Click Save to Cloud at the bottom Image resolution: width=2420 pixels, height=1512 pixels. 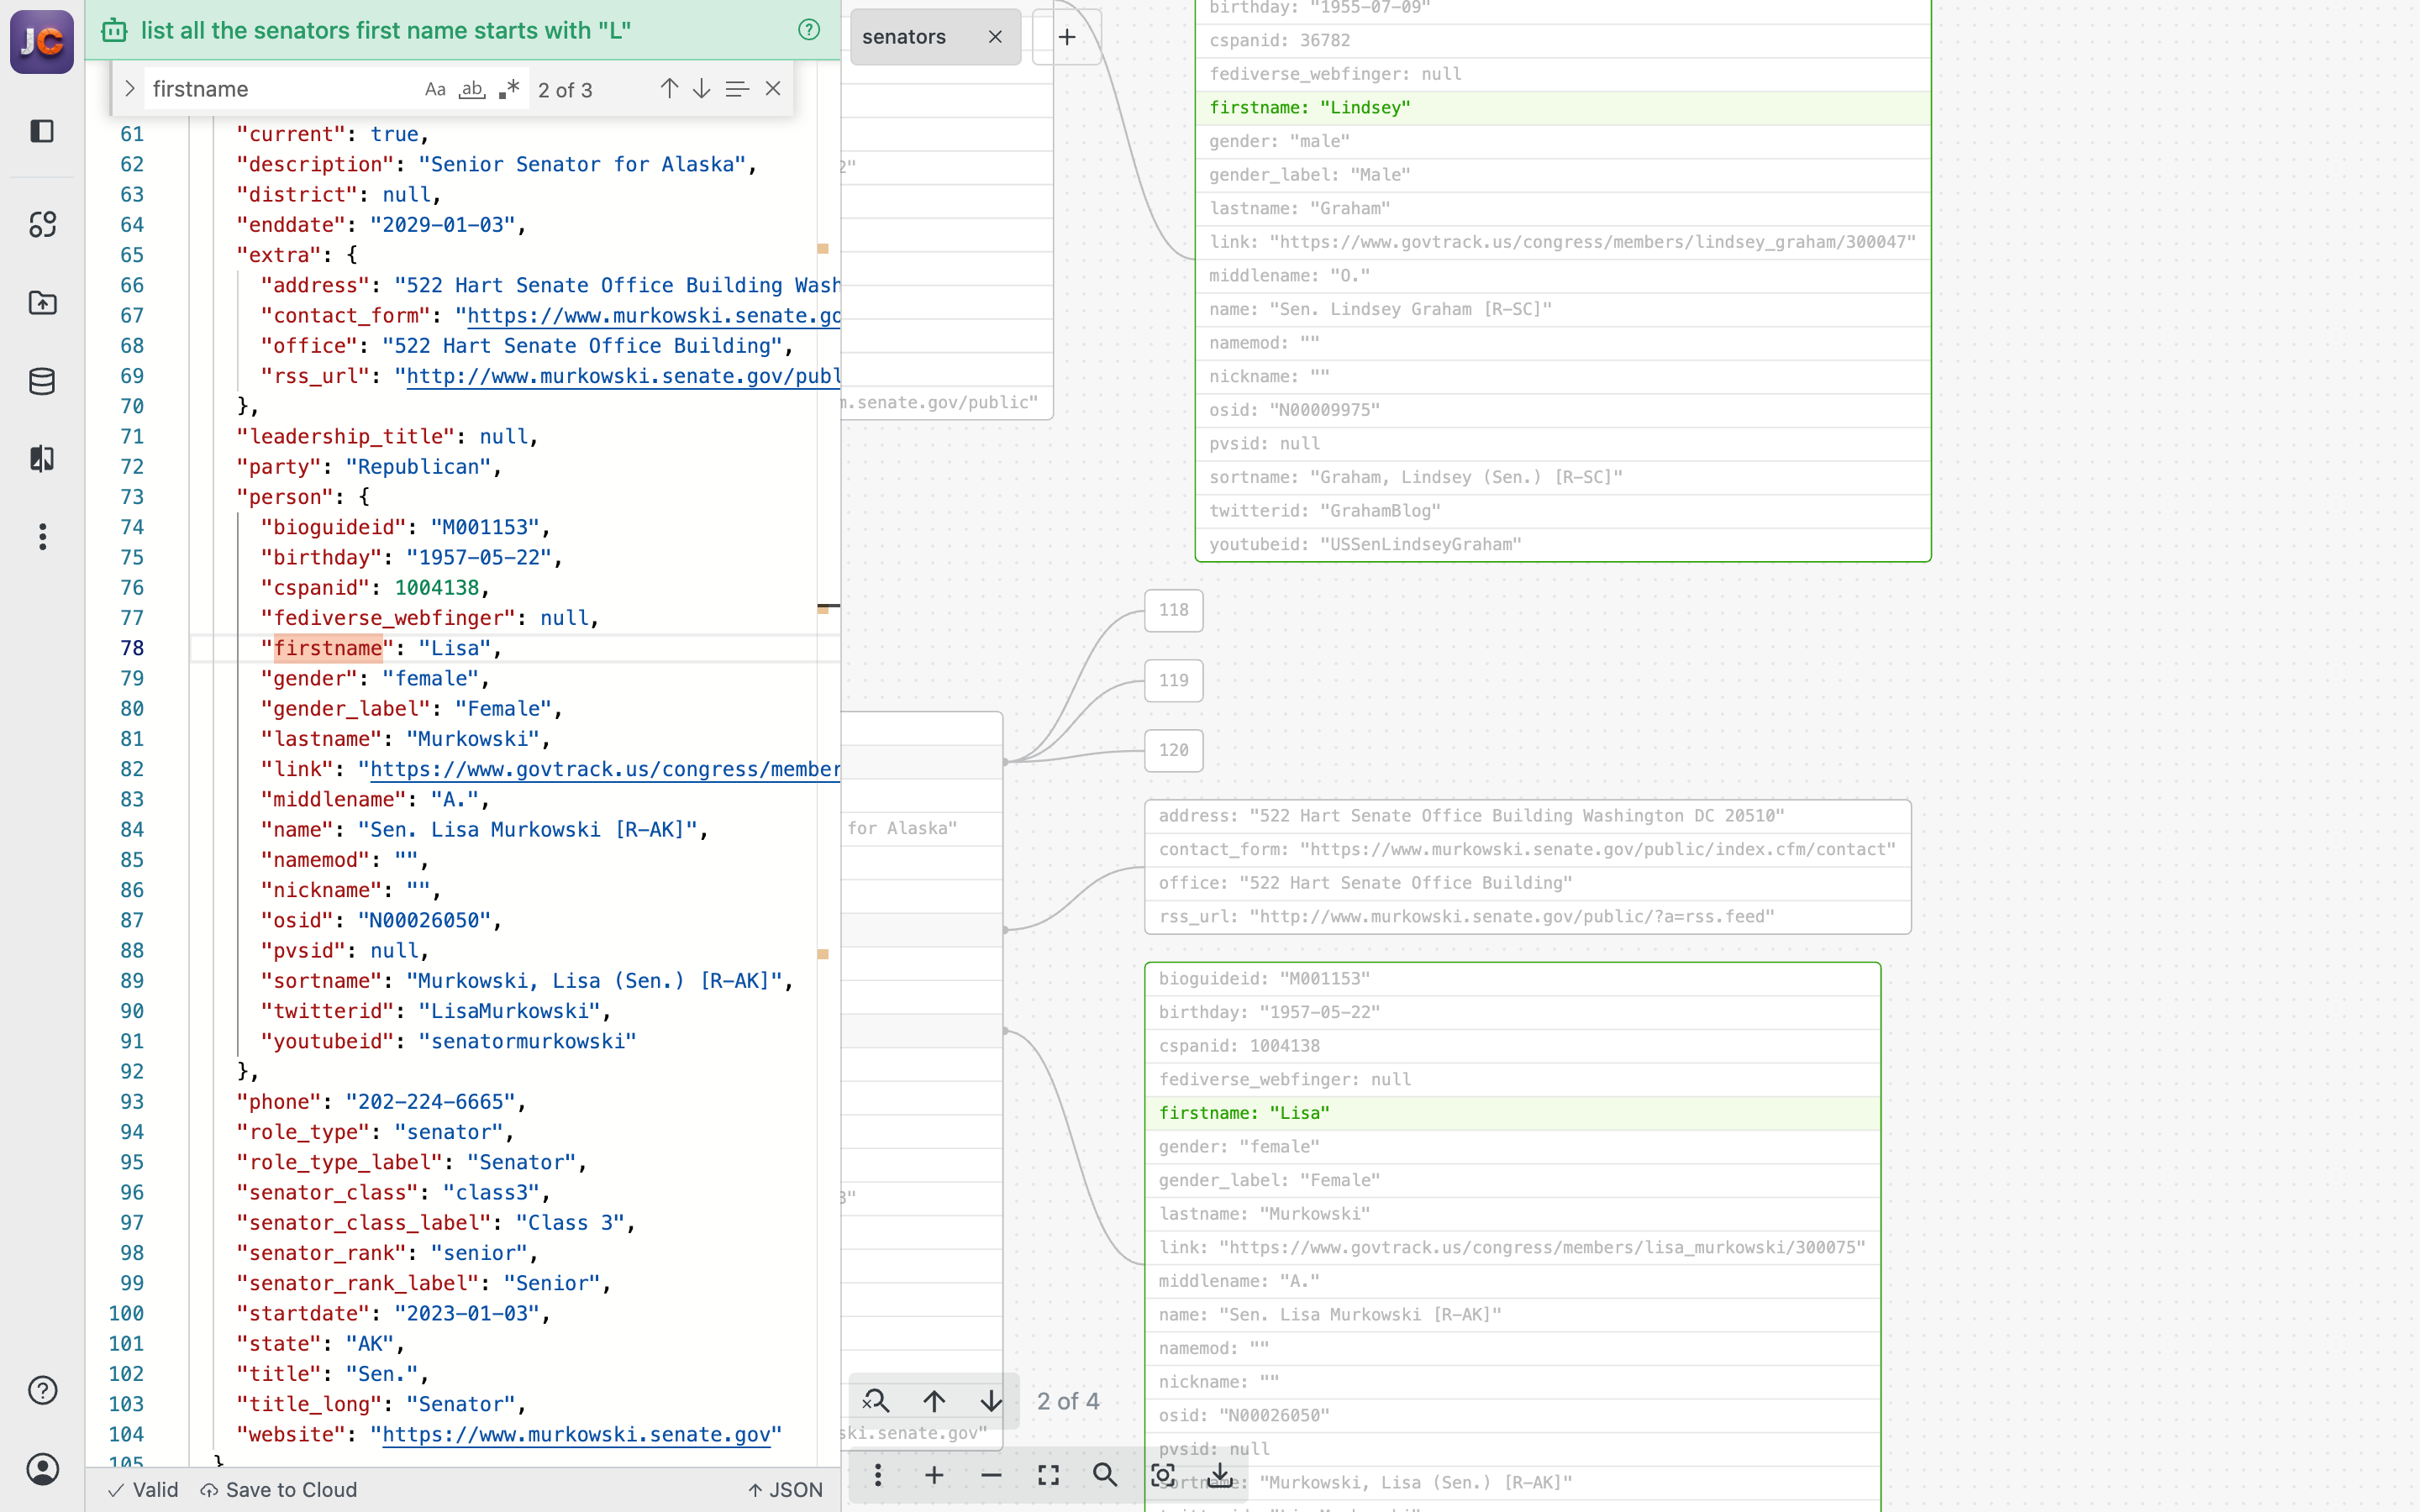pyautogui.click(x=290, y=1489)
